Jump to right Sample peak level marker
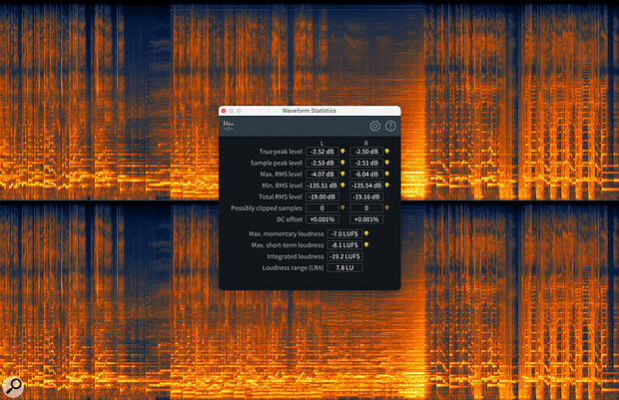Viewport: 619px width, 400px height. pyautogui.click(x=387, y=163)
